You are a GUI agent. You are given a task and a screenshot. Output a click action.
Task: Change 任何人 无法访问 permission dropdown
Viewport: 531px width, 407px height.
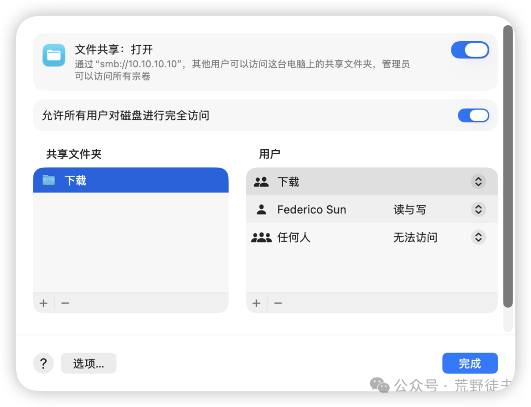[x=478, y=237]
